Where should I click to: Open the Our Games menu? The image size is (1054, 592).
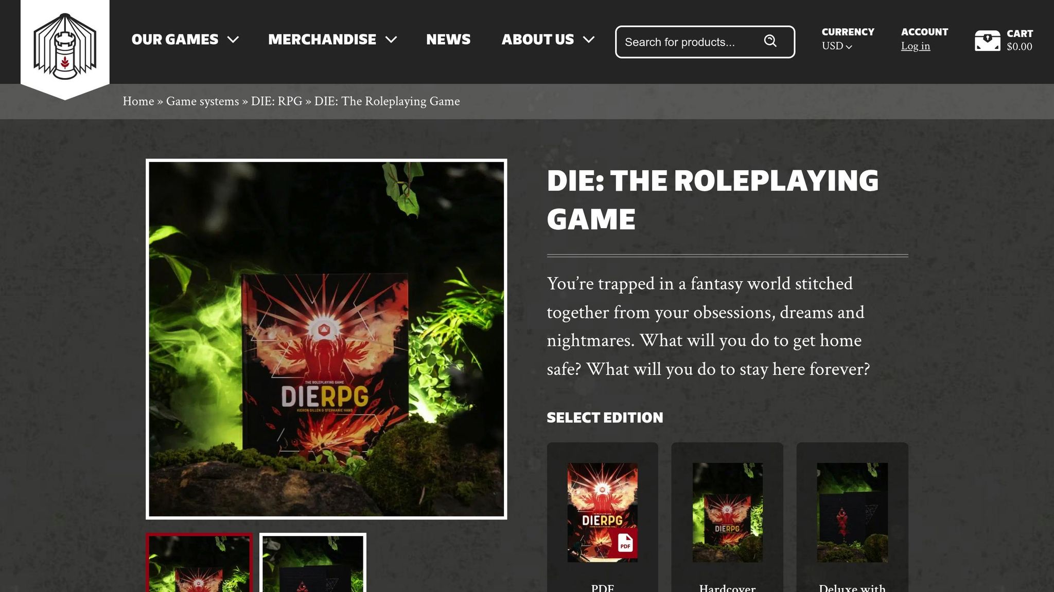click(175, 40)
